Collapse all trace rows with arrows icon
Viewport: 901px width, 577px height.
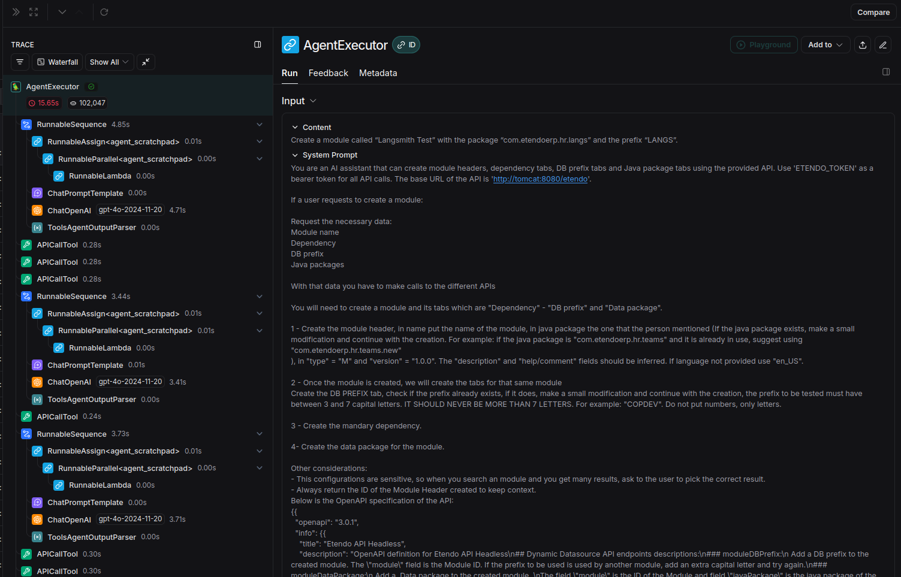(x=146, y=62)
